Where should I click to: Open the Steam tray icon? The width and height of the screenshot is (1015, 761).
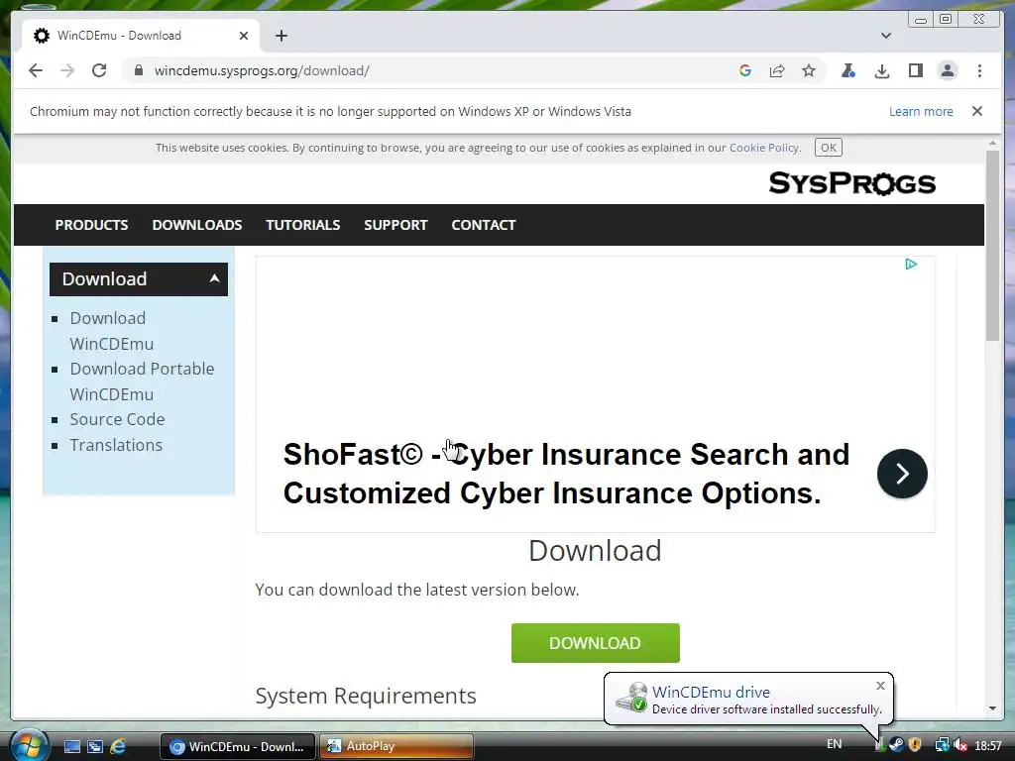[896, 745]
